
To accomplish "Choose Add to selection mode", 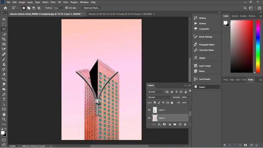I will tap(29, 8).
